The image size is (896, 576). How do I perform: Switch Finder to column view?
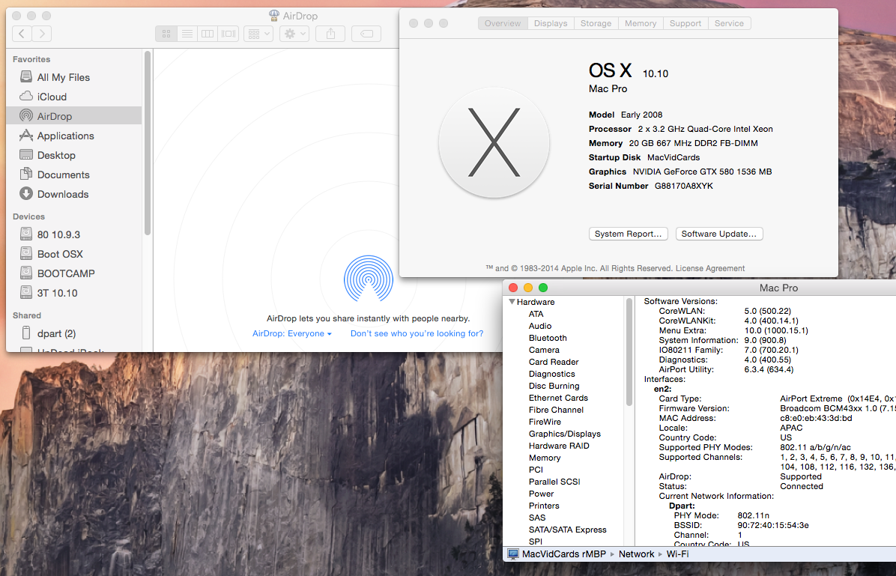point(208,34)
